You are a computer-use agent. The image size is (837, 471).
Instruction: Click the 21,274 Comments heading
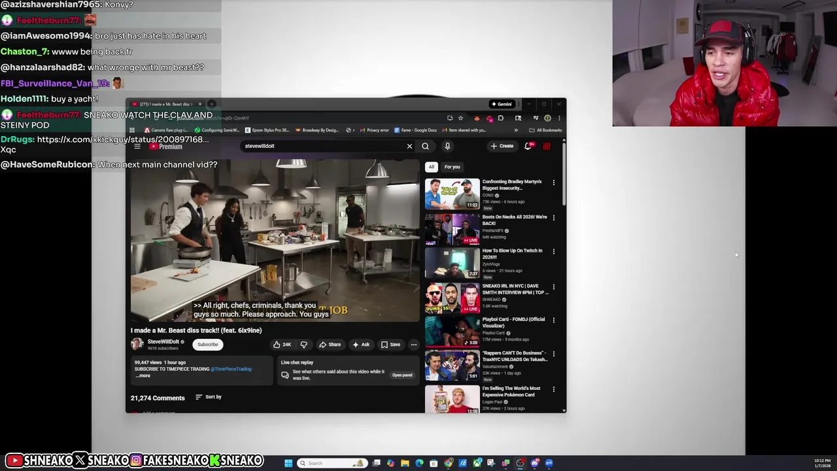point(158,398)
